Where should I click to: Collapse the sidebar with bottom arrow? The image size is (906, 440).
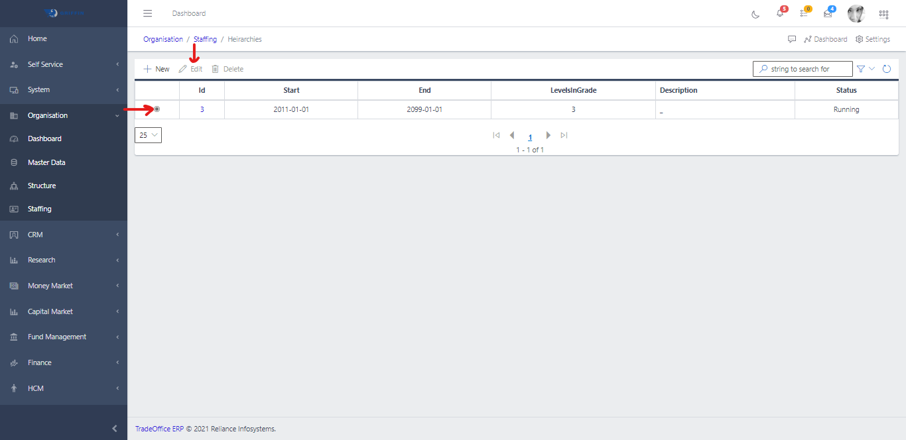pos(114,429)
